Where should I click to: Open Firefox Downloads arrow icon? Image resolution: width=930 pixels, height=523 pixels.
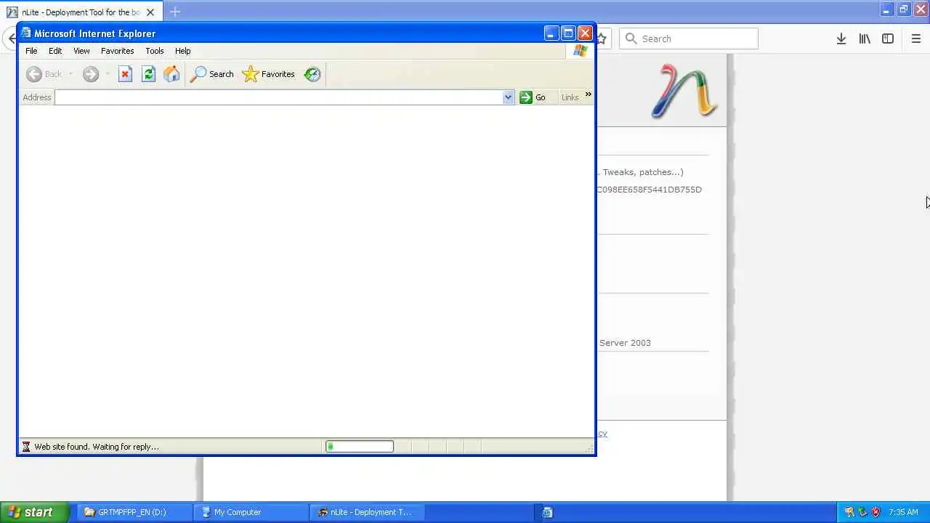(x=841, y=38)
